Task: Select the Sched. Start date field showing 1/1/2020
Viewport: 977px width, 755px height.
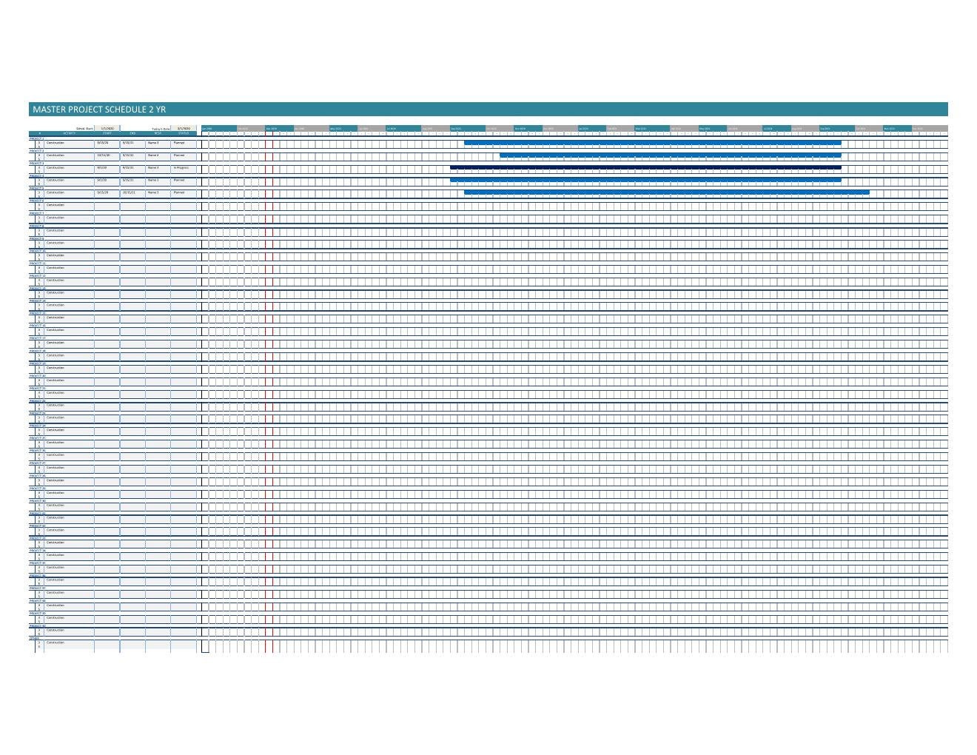Action: point(108,128)
